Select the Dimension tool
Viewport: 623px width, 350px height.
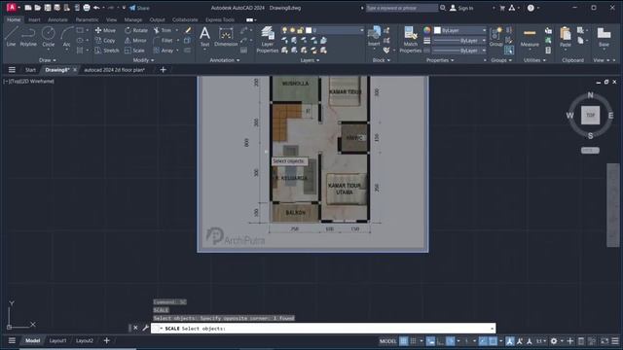click(x=226, y=37)
